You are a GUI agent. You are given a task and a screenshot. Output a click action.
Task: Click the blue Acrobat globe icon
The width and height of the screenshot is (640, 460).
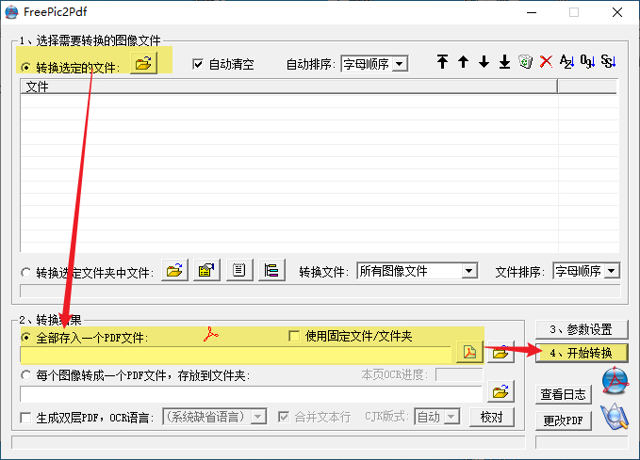(x=615, y=381)
